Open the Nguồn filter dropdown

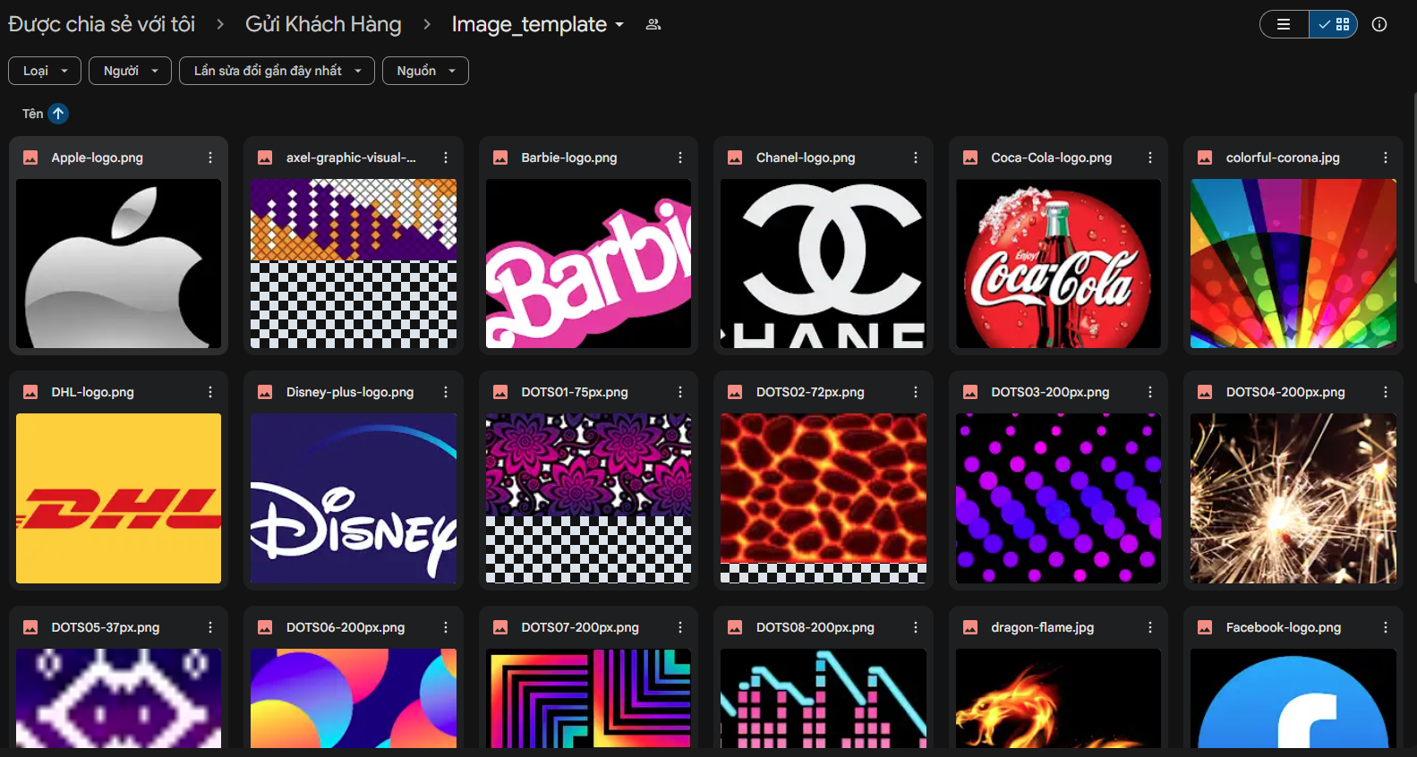(x=425, y=71)
